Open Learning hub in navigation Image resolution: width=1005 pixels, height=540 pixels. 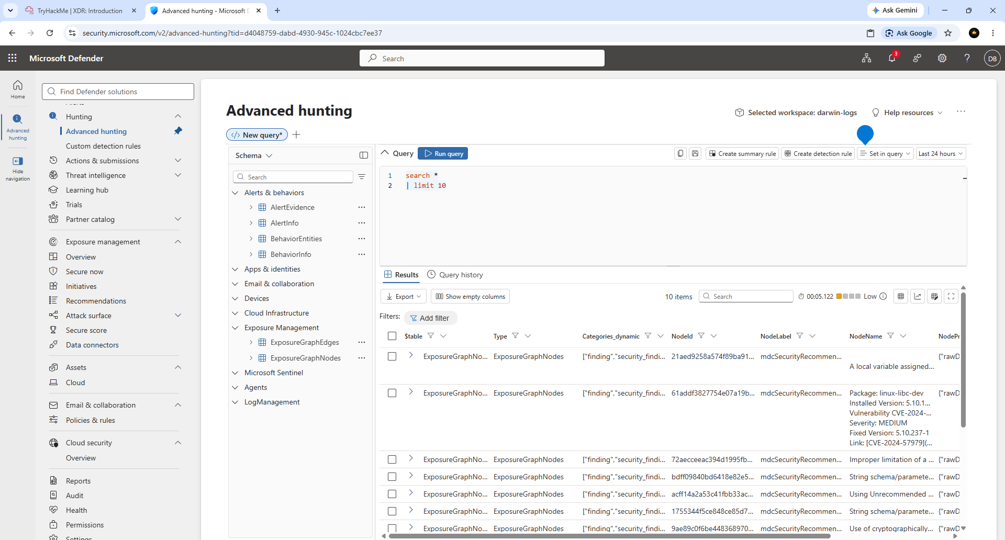point(87,190)
